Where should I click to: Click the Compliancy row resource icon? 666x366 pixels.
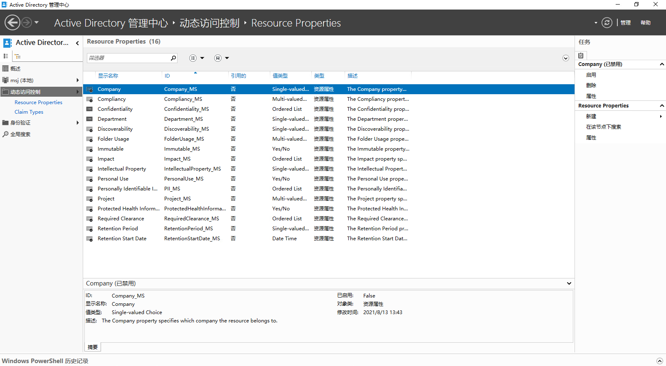(89, 99)
